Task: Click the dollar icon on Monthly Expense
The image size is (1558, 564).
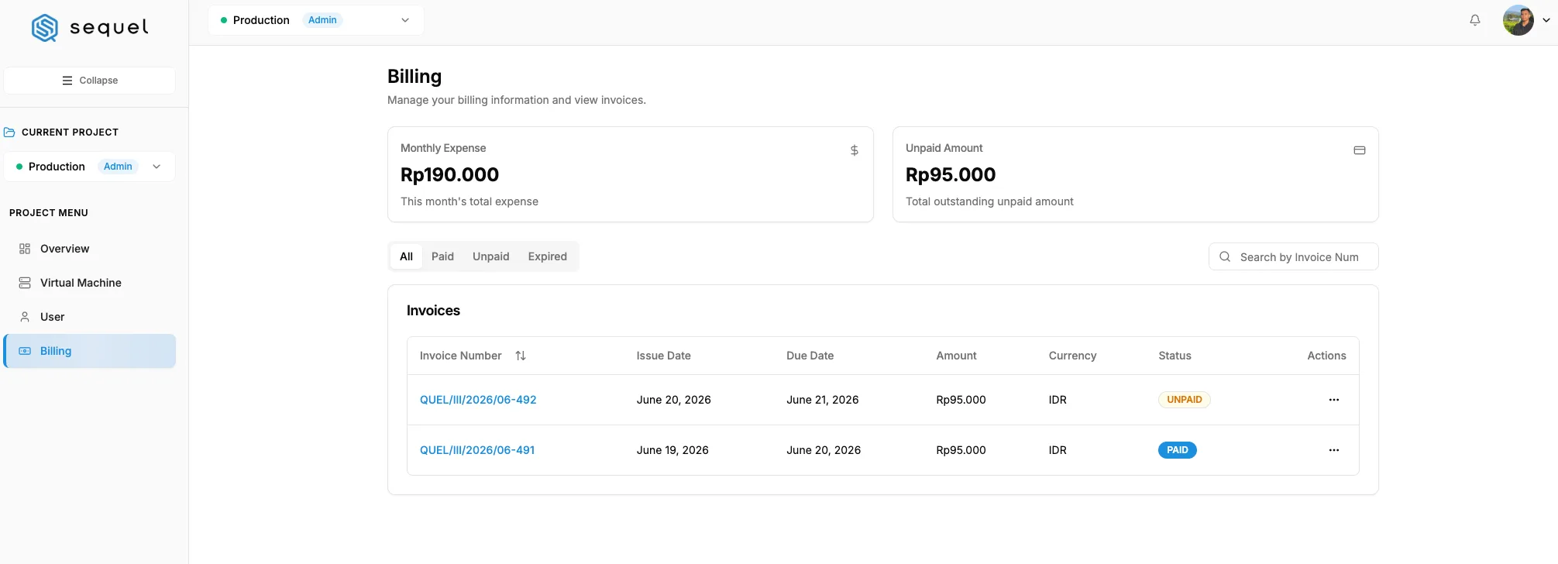Action: [855, 150]
